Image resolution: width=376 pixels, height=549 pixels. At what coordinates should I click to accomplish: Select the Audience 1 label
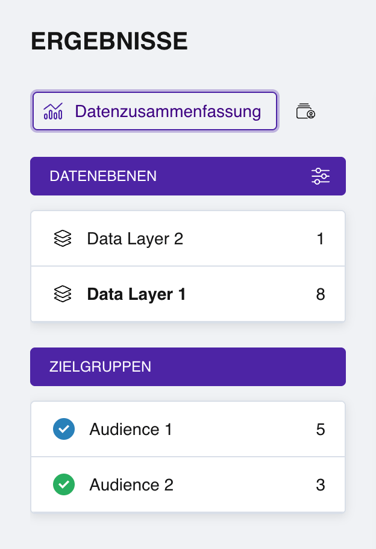[131, 430]
